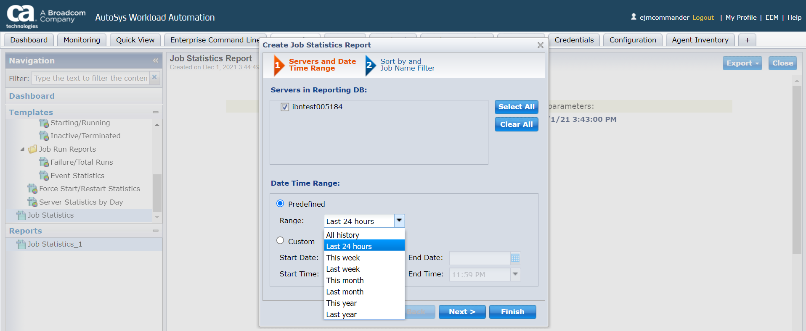Open the Range dropdown arrow
Viewport: 806px width, 331px height.
pos(399,221)
